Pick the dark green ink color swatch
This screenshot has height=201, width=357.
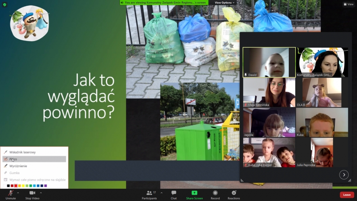(31, 186)
